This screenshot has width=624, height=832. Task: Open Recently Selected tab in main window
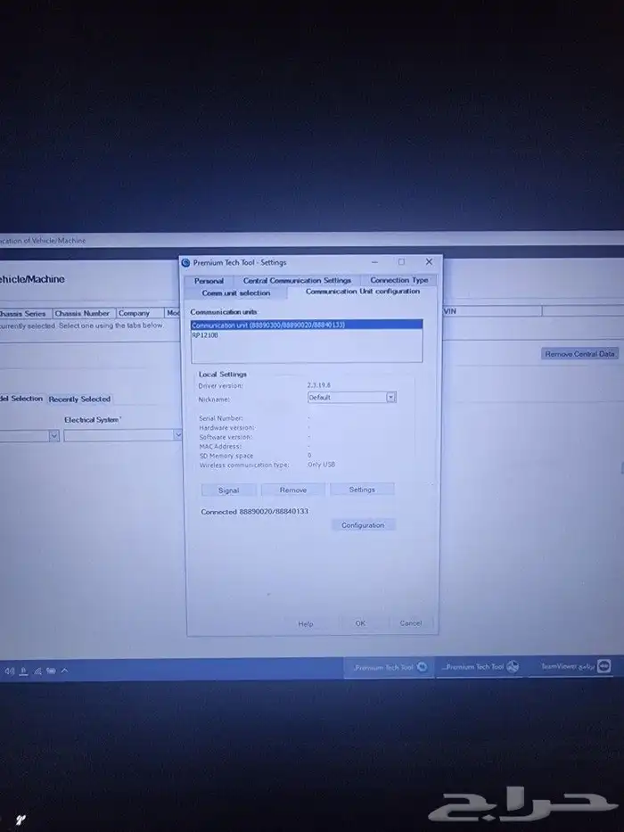click(x=79, y=399)
